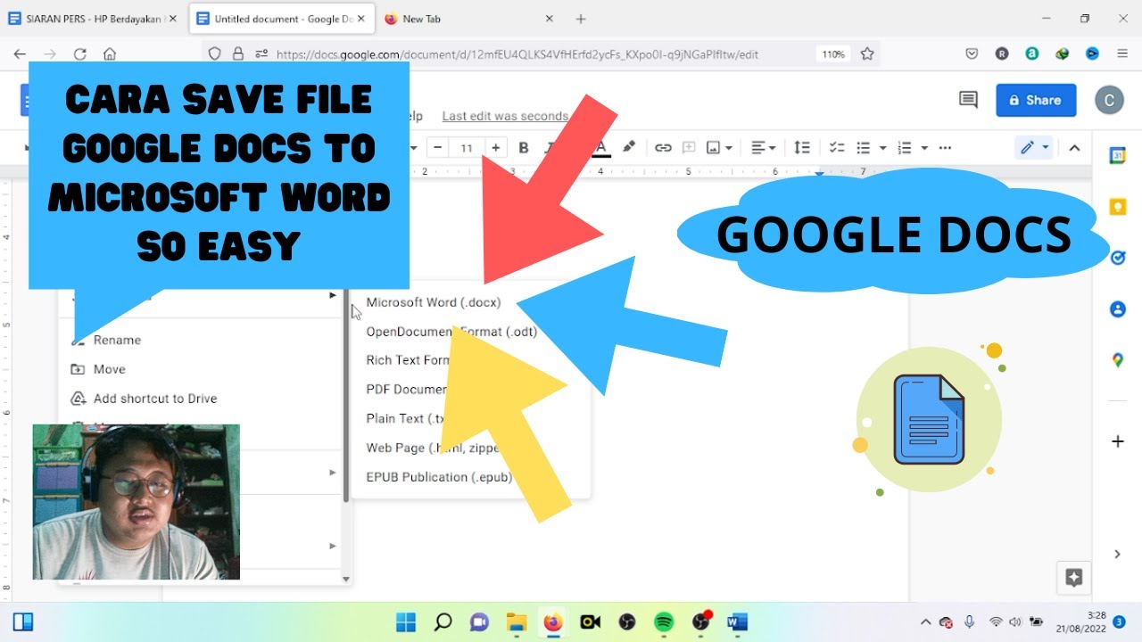1142x642 pixels.
Task: Click the insert image icon
Action: [713, 147]
